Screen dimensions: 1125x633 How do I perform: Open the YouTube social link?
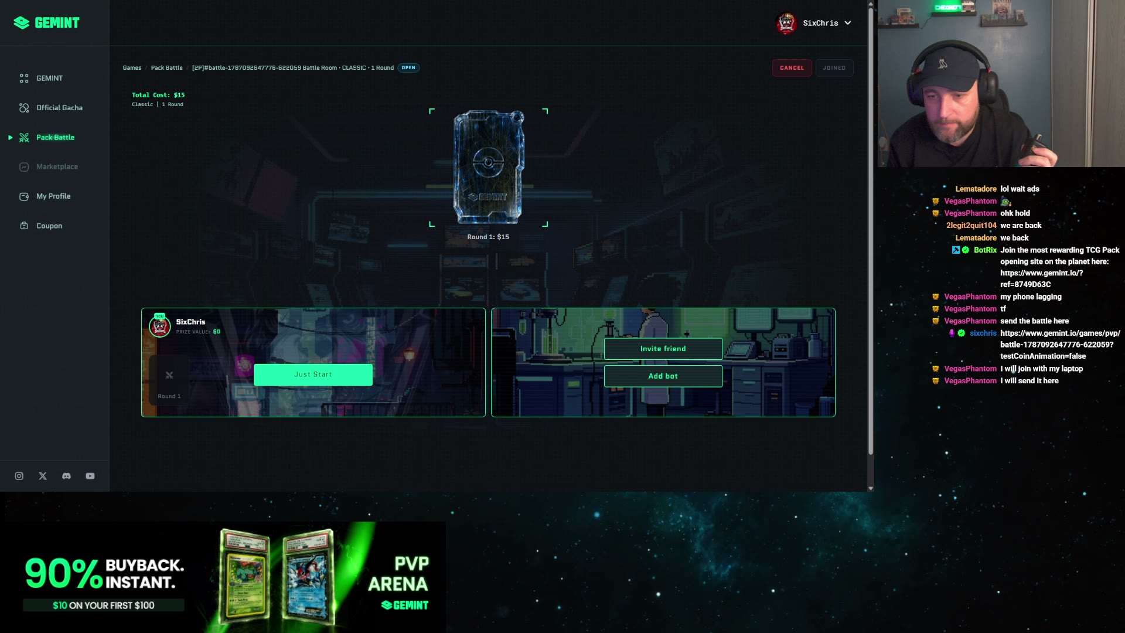point(90,476)
